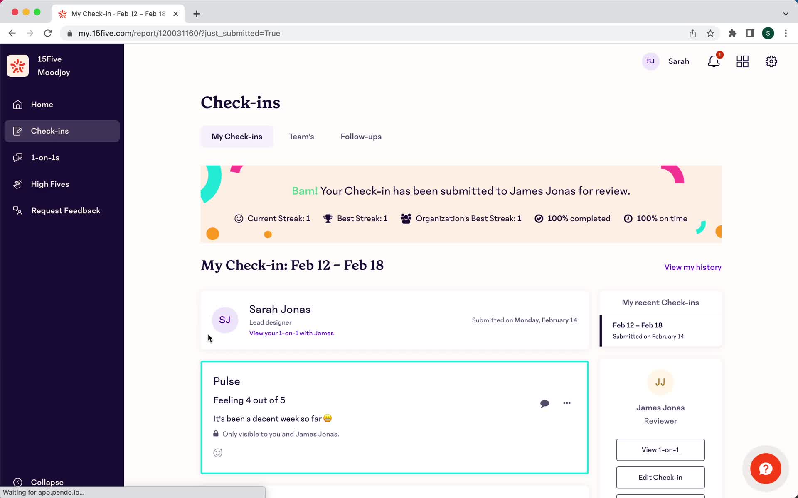798x498 pixels.
Task: Select High Fives sidebar icon
Action: (17, 183)
